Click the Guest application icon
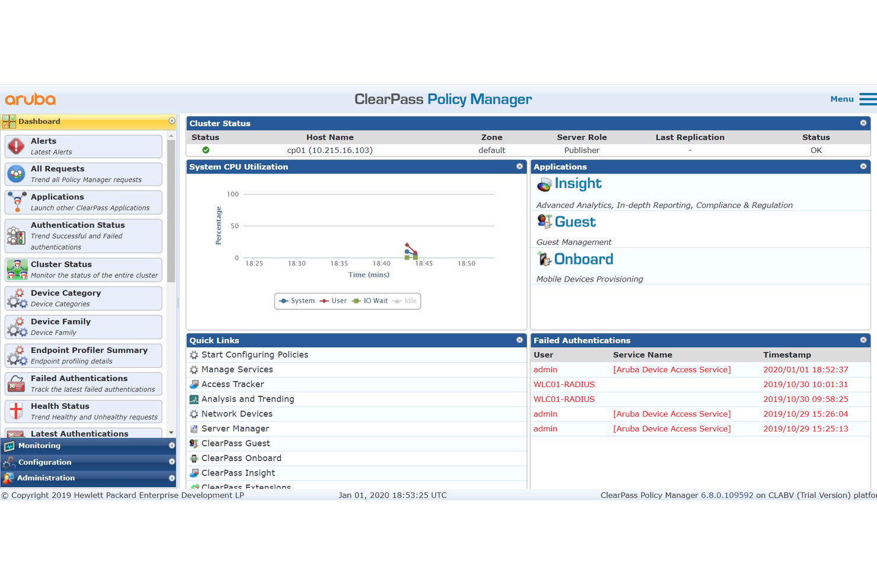 pyautogui.click(x=544, y=222)
